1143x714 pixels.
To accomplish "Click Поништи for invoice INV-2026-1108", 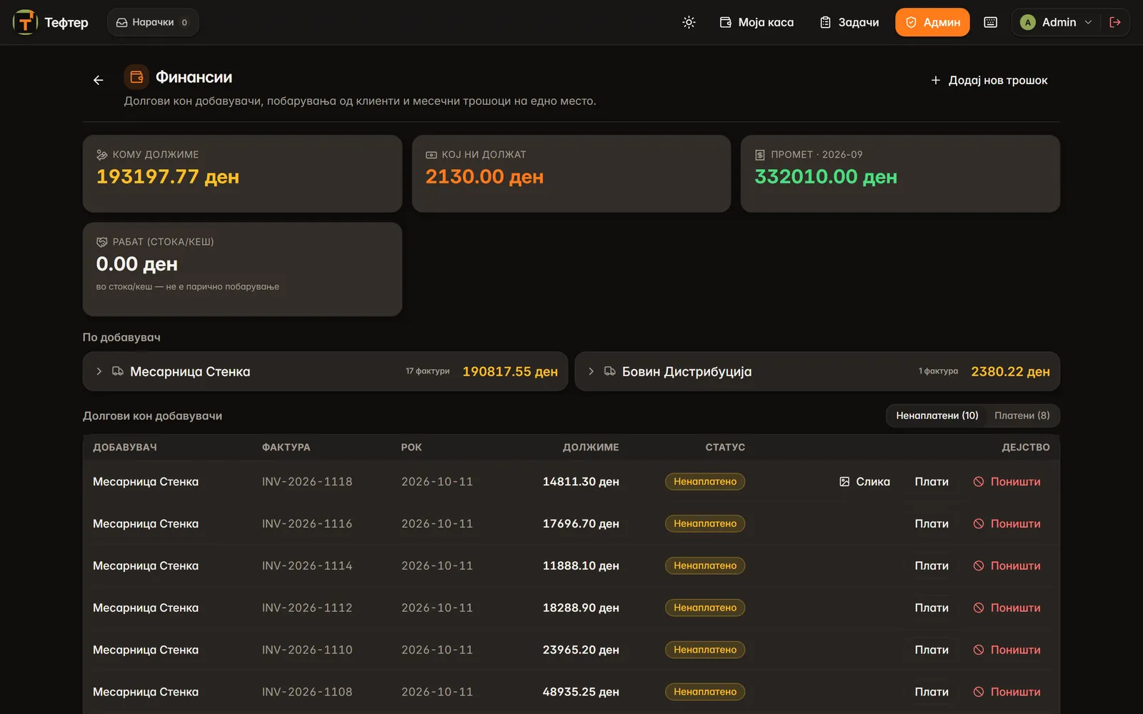I will coord(1007,693).
